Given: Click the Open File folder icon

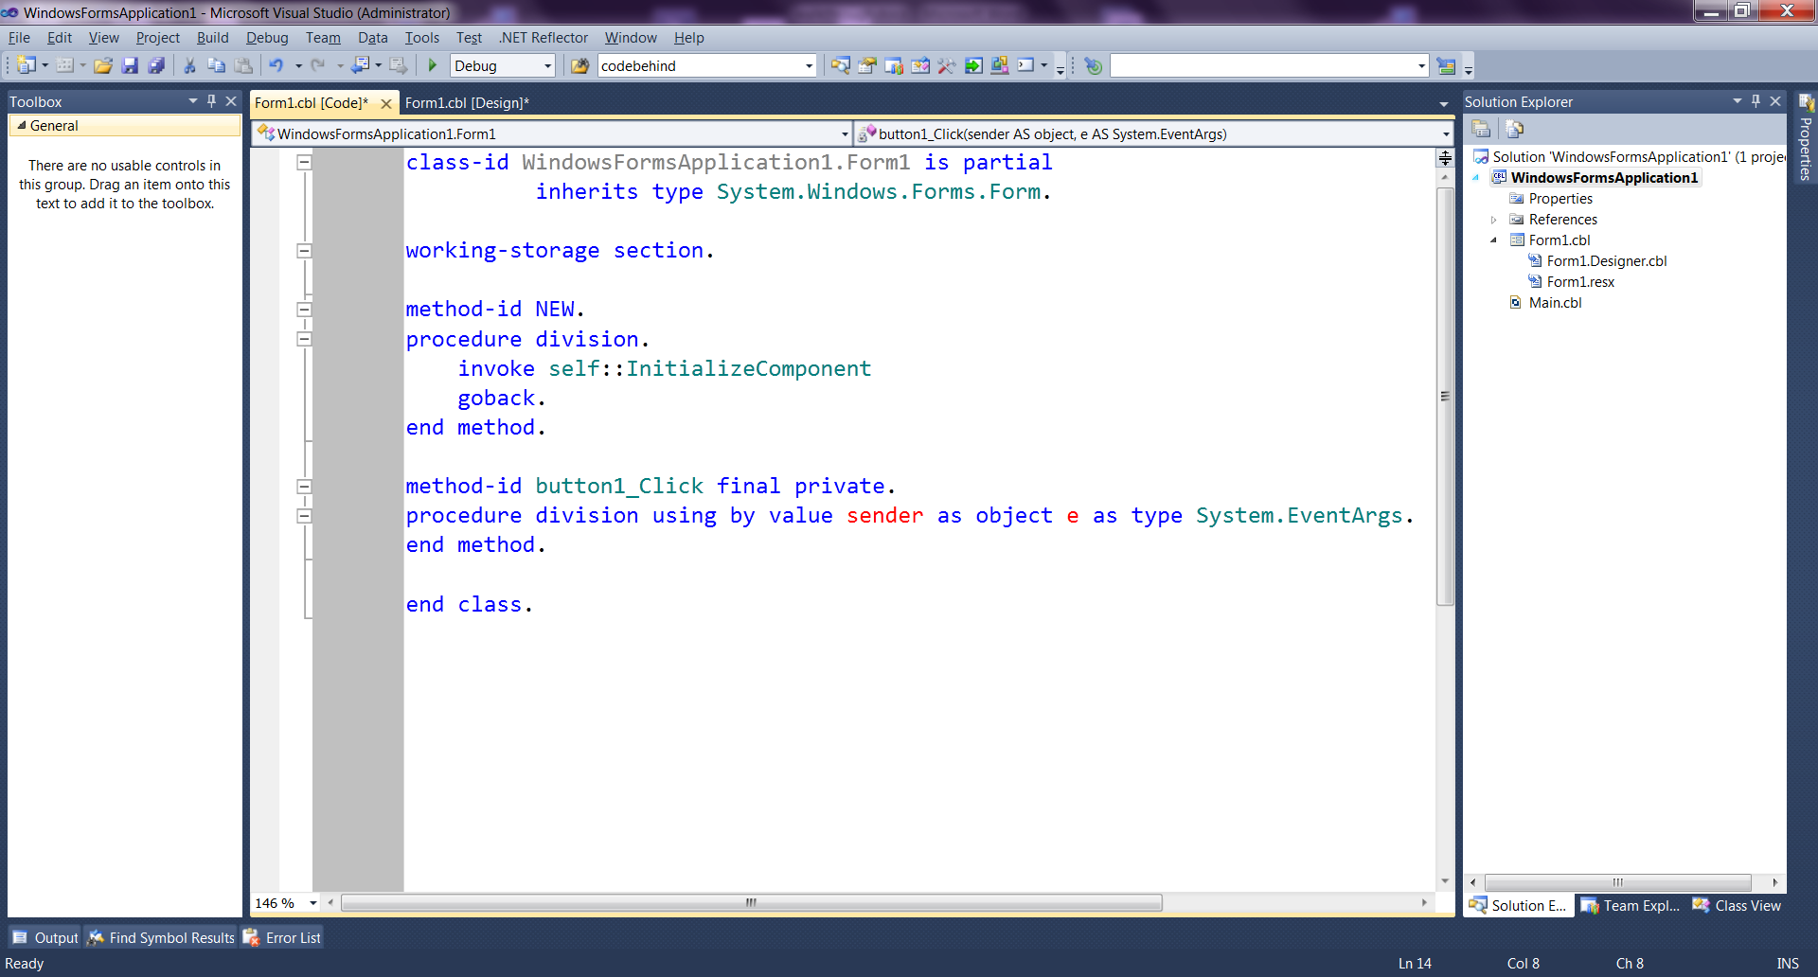Looking at the screenshot, I should [x=103, y=65].
